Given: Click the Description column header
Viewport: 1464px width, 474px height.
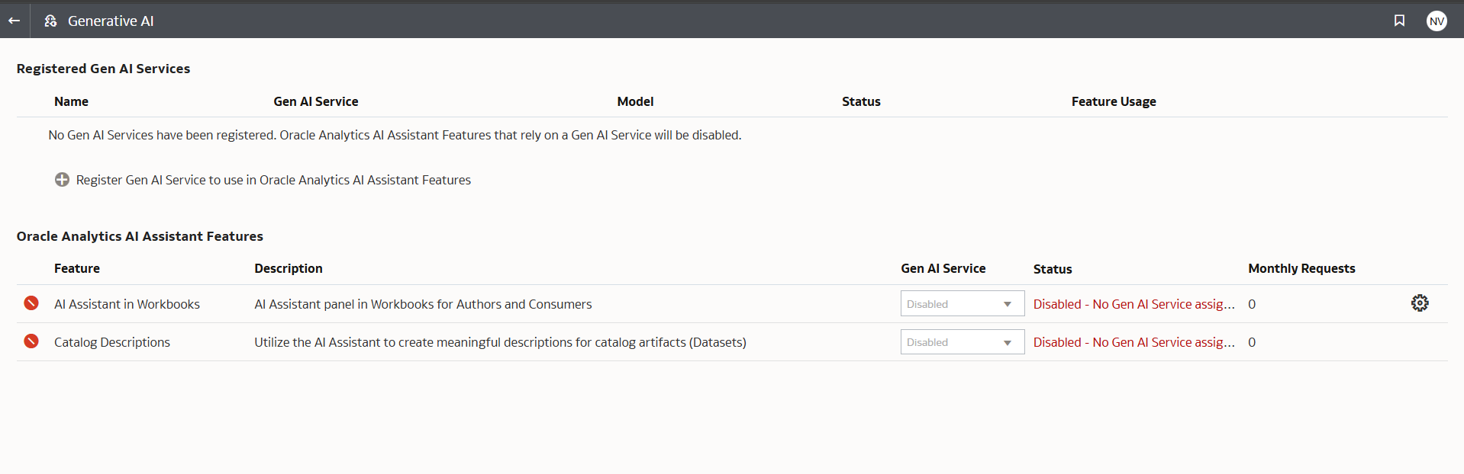Looking at the screenshot, I should [x=289, y=268].
